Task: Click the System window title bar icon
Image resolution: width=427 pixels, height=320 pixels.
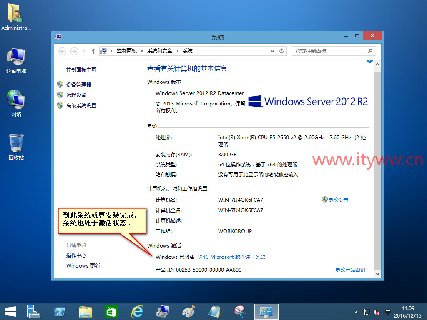Action: [x=58, y=37]
